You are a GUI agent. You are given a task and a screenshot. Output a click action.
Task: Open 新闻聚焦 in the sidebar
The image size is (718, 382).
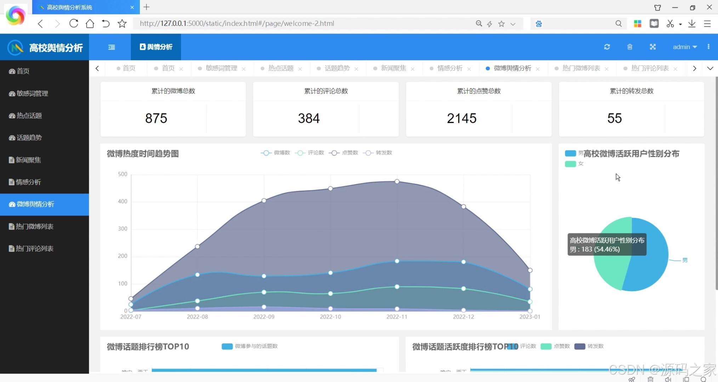(x=44, y=160)
